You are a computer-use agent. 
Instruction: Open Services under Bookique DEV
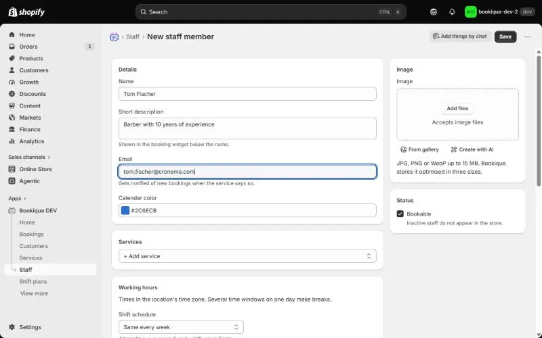[30, 258]
